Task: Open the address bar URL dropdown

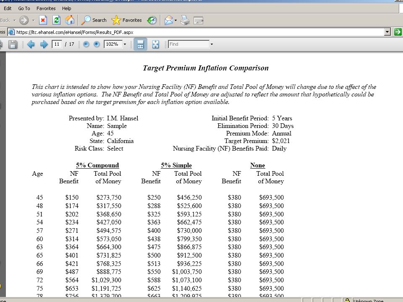Action: pos(387,32)
